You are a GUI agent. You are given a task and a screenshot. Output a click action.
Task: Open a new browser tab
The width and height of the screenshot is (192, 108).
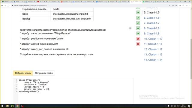(x=167, y=2)
